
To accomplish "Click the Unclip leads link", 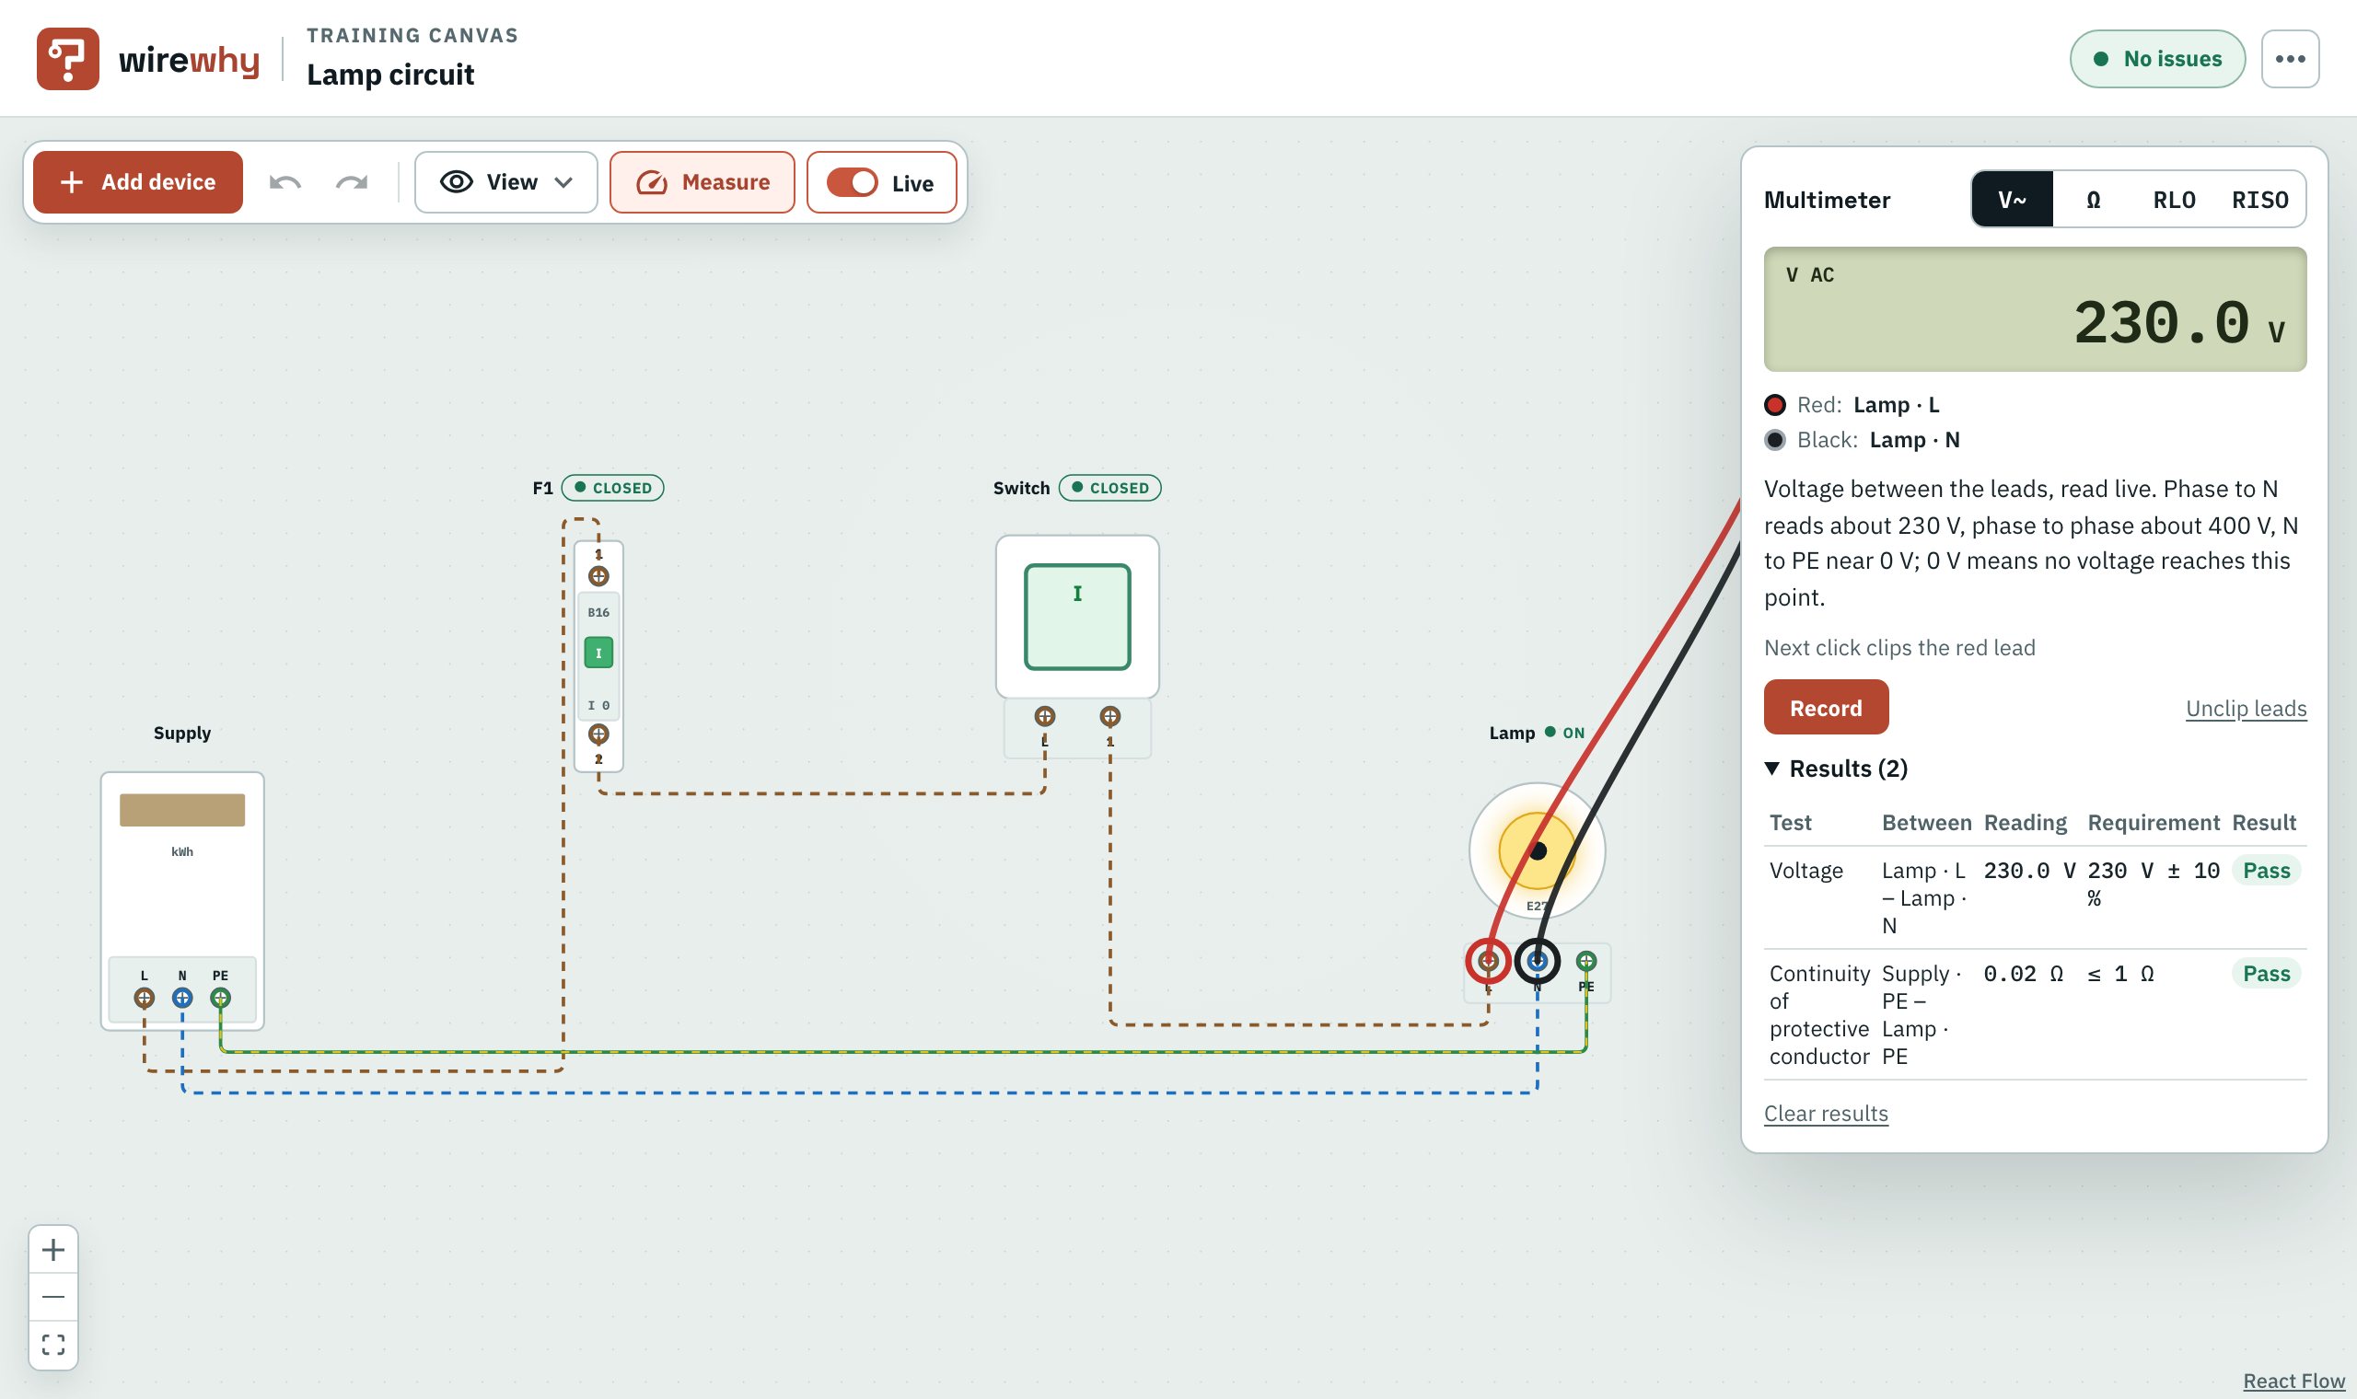I will [2246, 708].
